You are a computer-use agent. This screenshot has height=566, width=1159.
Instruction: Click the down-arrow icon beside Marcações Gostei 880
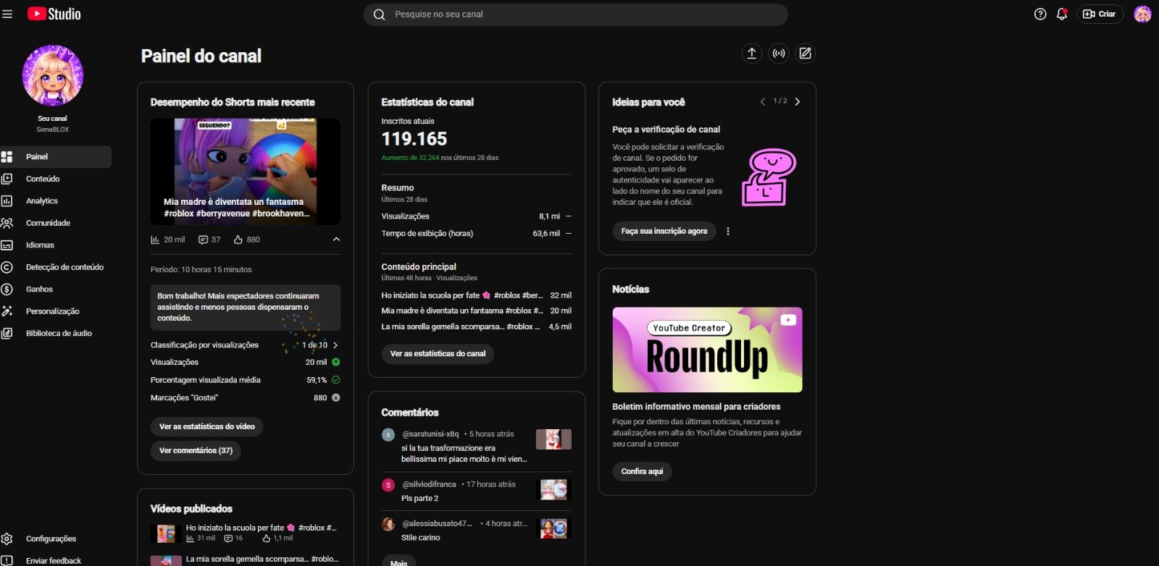tap(336, 397)
